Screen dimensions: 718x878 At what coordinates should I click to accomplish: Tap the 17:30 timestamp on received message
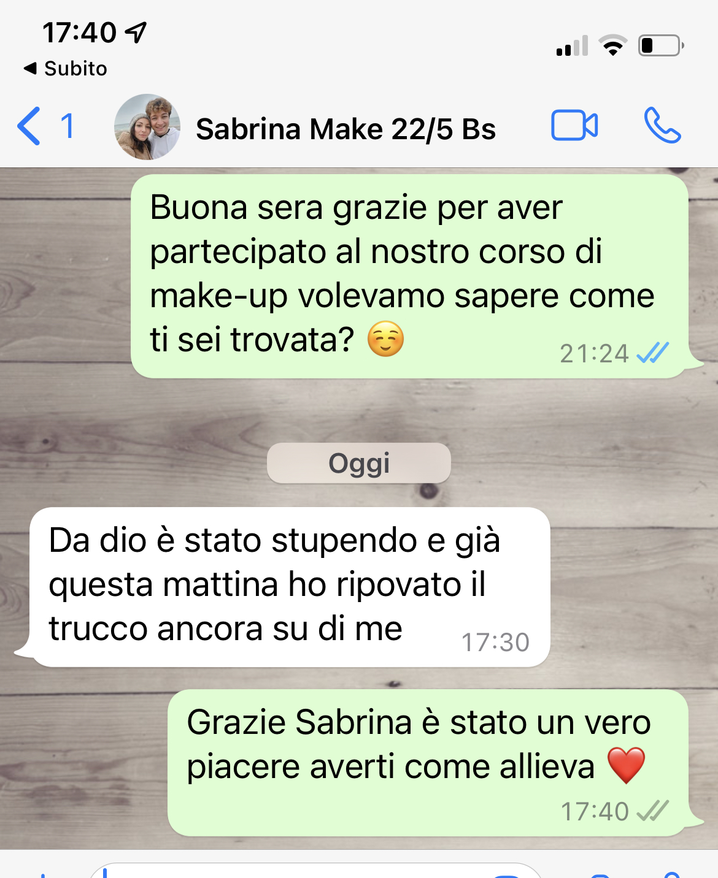[495, 642]
